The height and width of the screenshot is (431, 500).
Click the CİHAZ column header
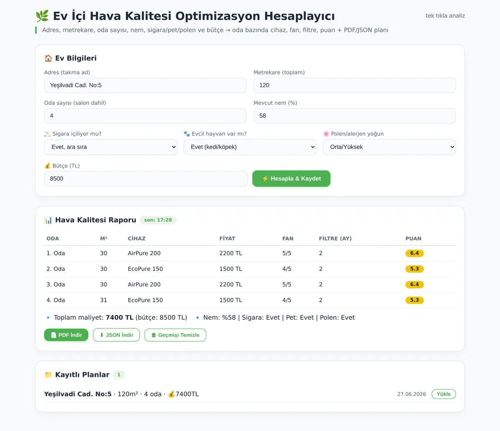(137, 239)
